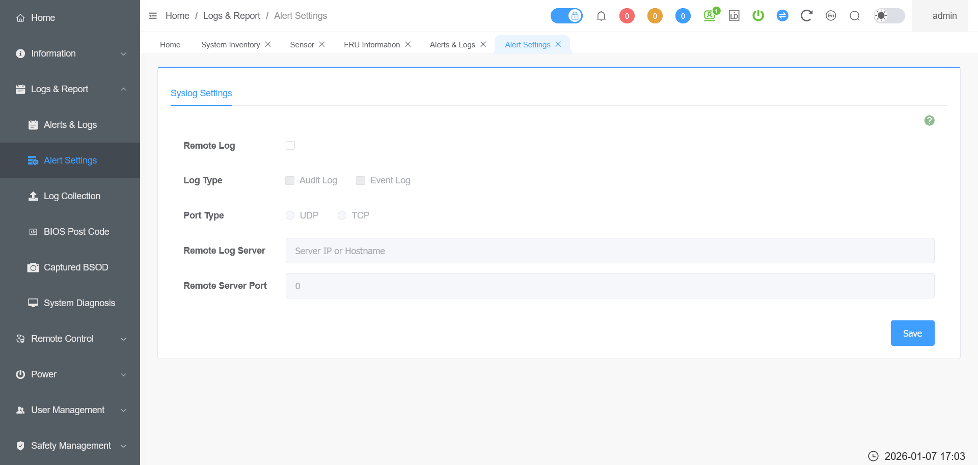Click the red critical alerts counter

[627, 16]
